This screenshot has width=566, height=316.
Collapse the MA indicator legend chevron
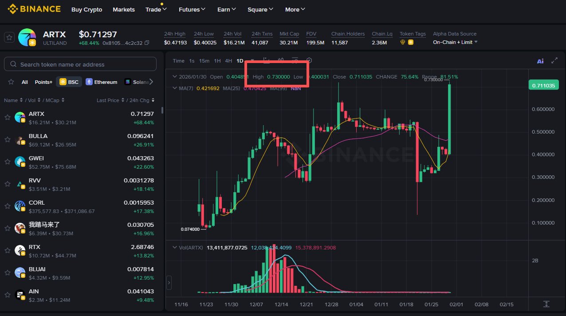[174, 88]
